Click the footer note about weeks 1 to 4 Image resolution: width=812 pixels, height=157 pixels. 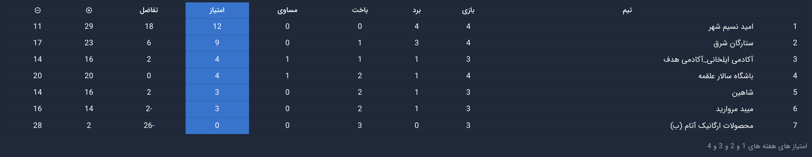(x=757, y=146)
